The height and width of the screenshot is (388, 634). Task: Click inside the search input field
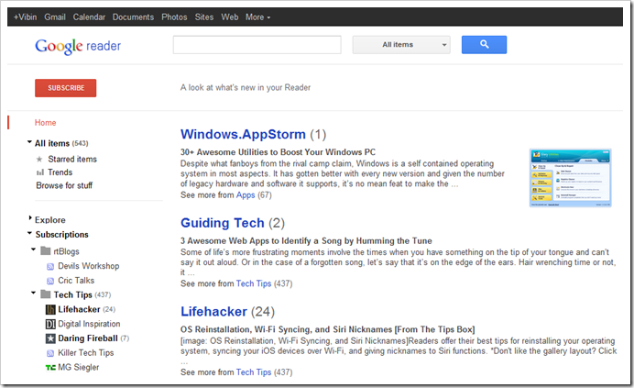[x=257, y=45]
